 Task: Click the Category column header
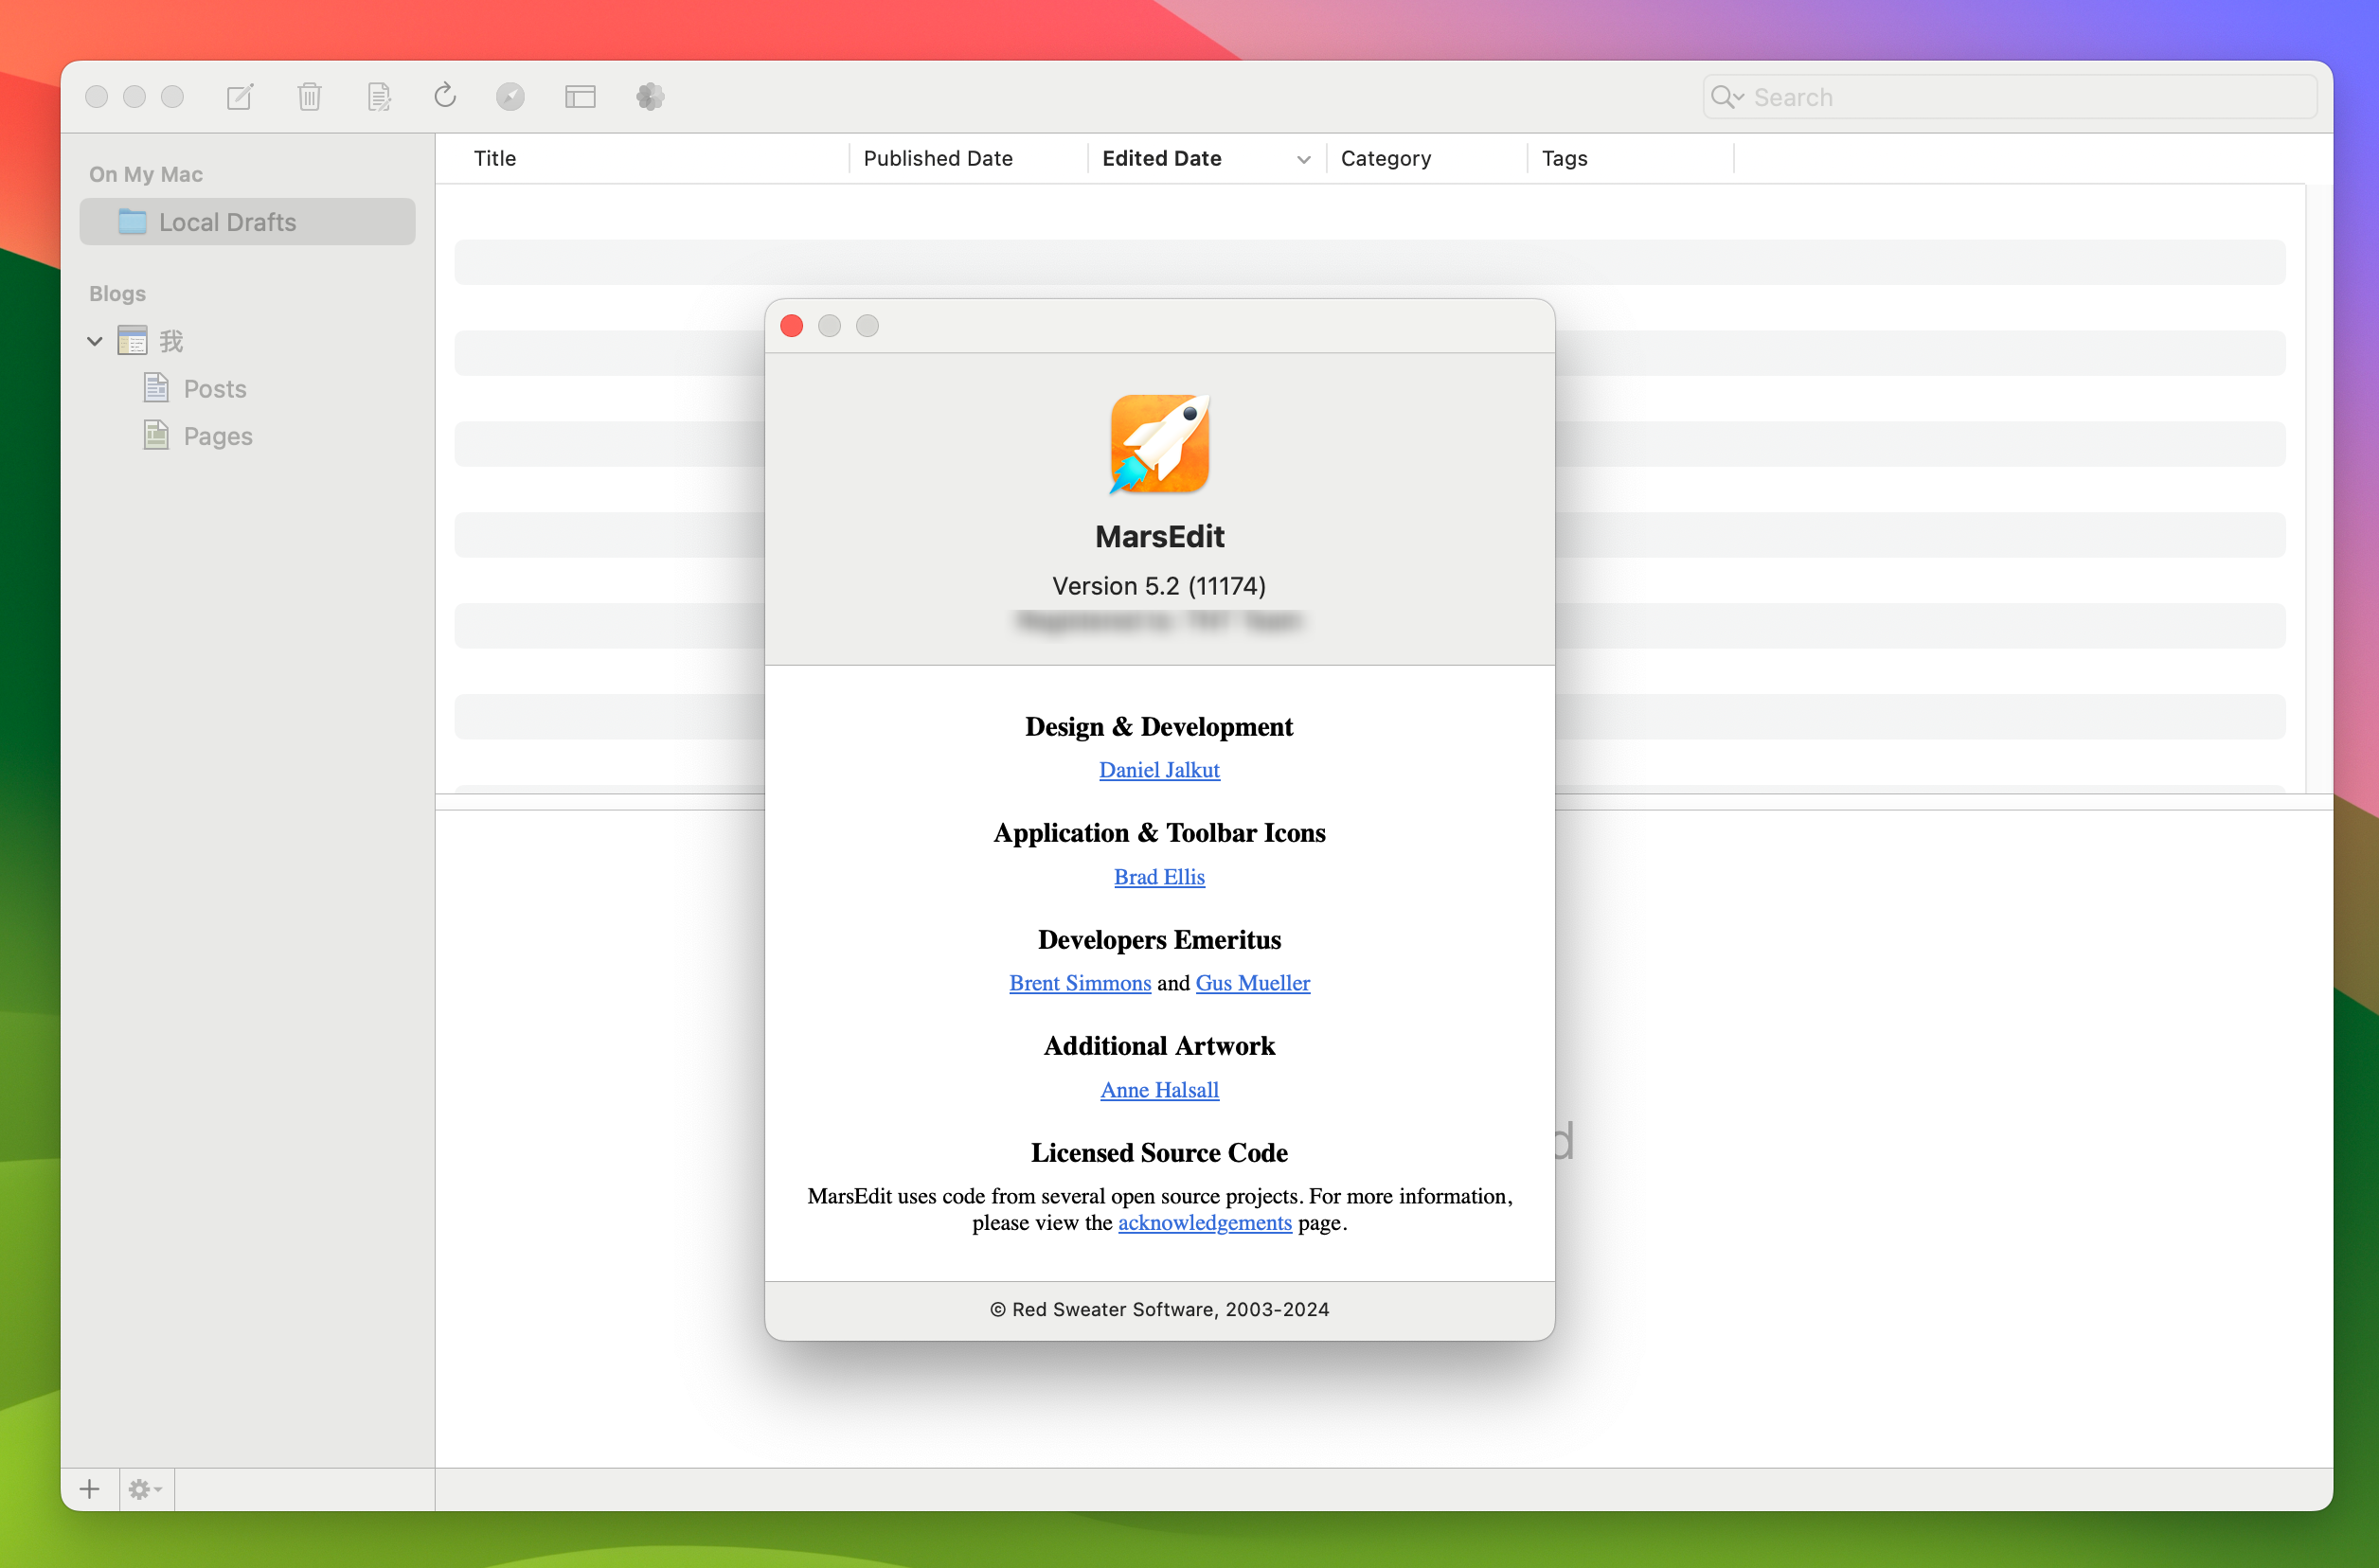[1420, 159]
